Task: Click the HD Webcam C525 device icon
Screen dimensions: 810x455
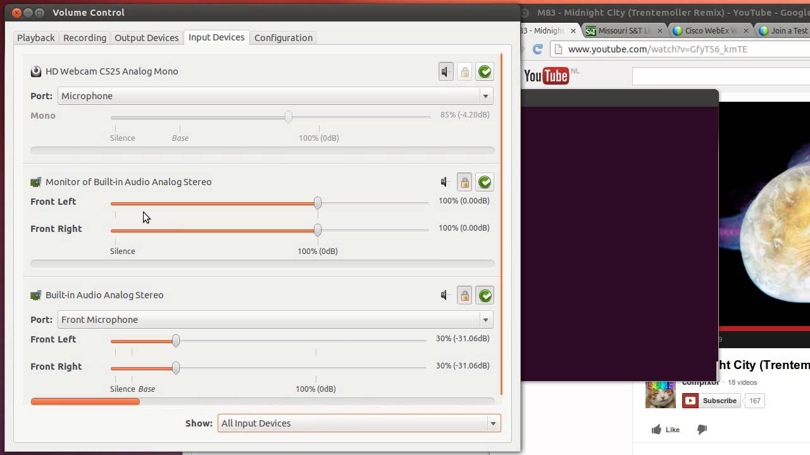Action: (x=36, y=71)
